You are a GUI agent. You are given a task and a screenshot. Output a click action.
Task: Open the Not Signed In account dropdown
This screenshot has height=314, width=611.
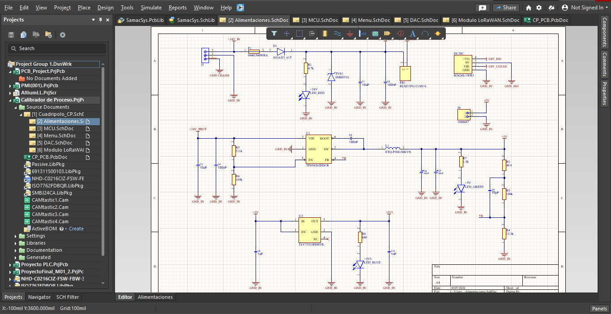585,8
